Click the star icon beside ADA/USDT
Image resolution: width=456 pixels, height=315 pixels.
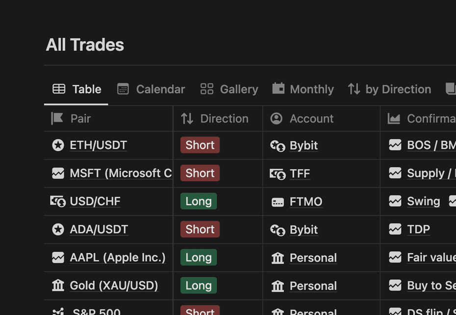(58, 229)
